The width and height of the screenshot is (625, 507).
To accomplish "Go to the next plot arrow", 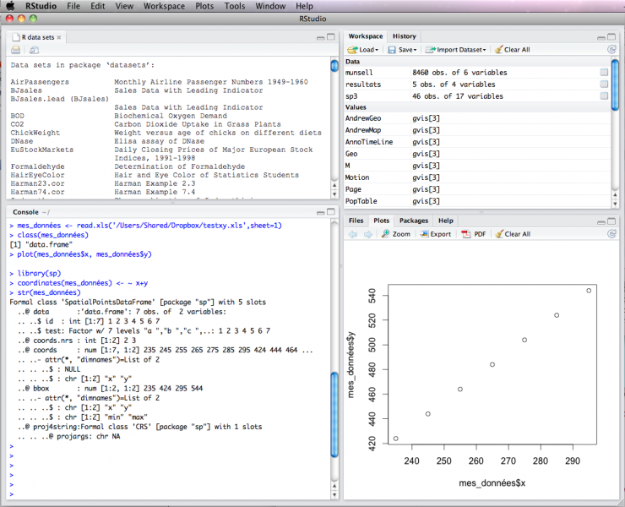I will coord(367,234).
